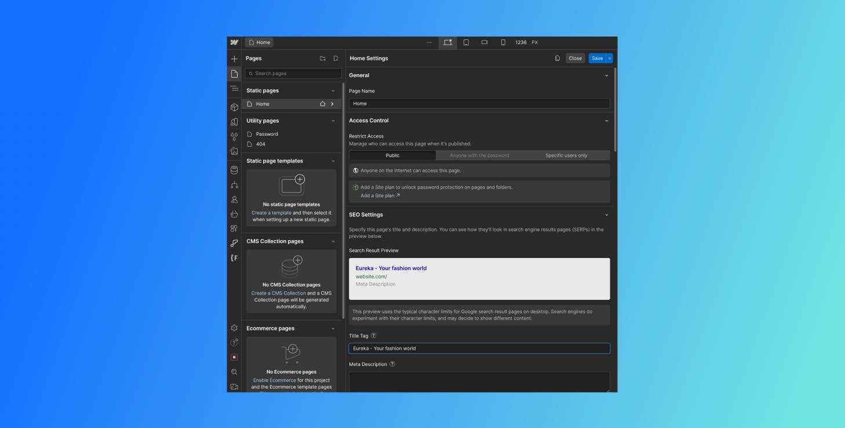Collapse the SEO Settings section

point(607,215)
